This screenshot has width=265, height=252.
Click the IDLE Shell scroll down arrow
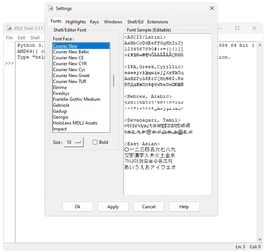pos(260,240)
